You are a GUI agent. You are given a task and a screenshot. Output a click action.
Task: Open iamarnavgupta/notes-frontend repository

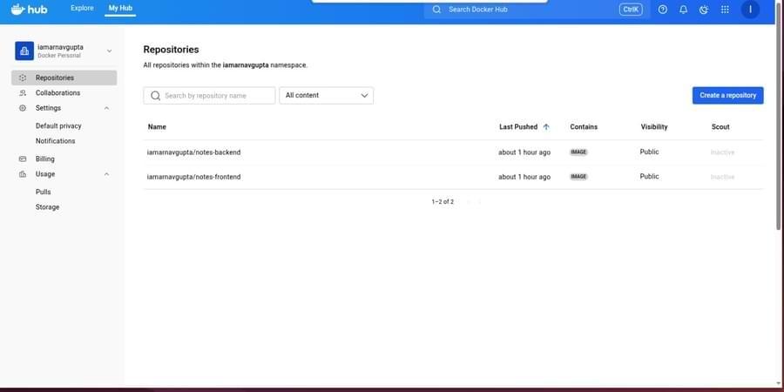tap(193, 177)
